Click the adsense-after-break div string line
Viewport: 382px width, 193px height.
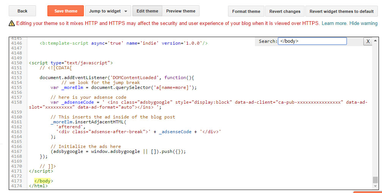click(x=138, y=132)
